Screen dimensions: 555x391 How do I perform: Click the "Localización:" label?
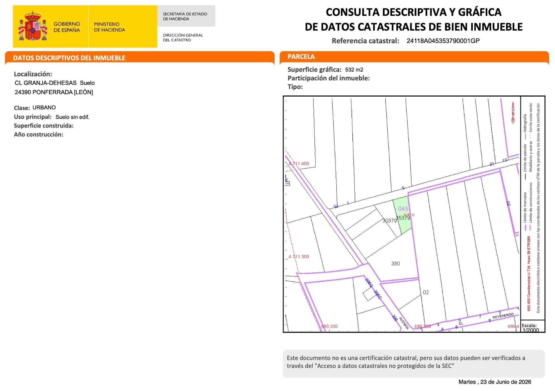[33, 74]
